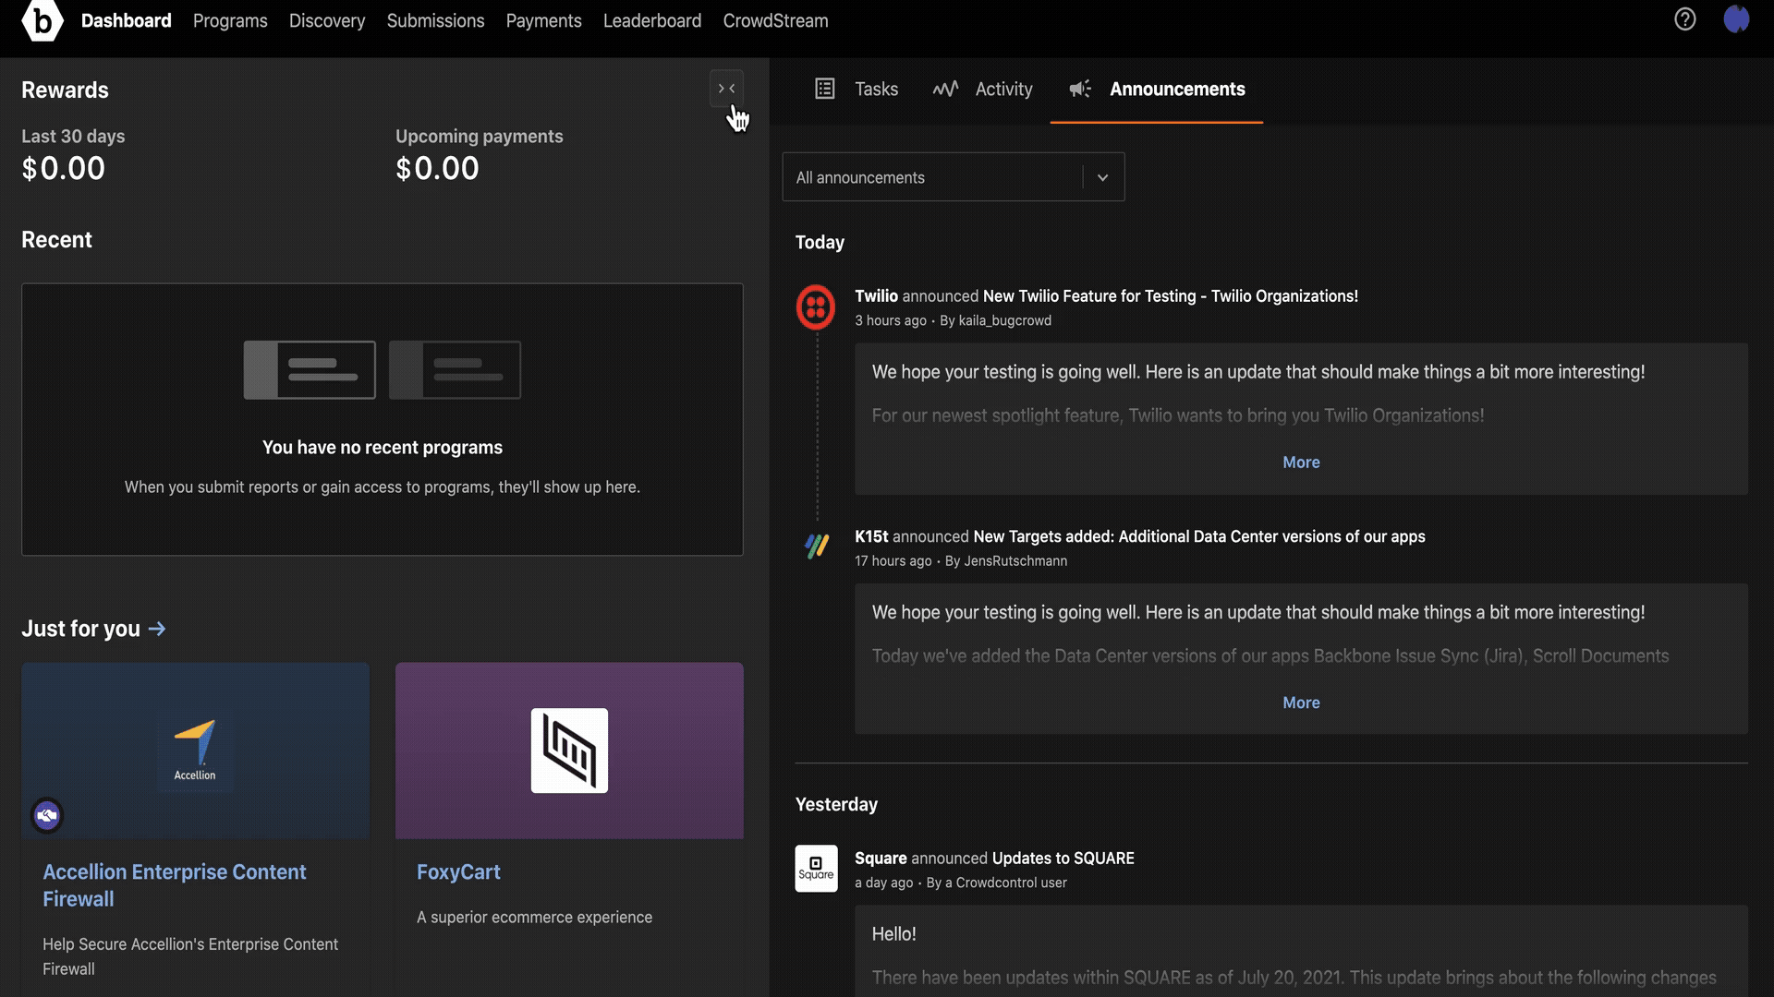Open the All announcements dropdown

pyautogui.click(x=954, y=177)
